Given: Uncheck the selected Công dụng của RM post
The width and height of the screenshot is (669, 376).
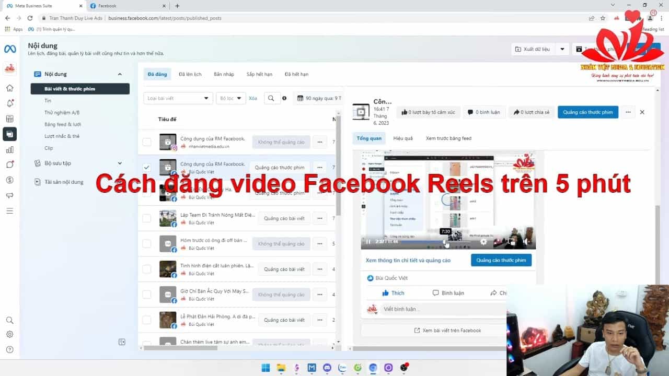Looking at the screenshot, I should click(147, 167).
